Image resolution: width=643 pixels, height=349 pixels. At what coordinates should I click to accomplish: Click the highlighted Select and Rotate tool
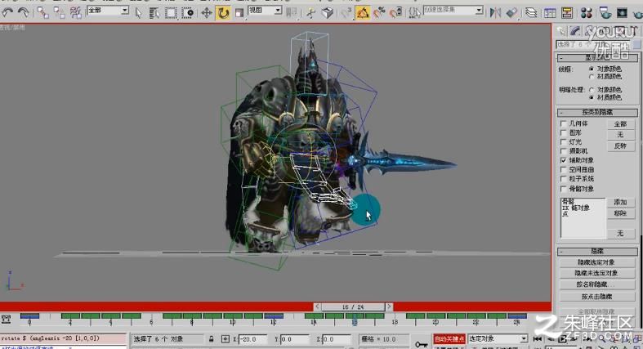pos(223,13)
